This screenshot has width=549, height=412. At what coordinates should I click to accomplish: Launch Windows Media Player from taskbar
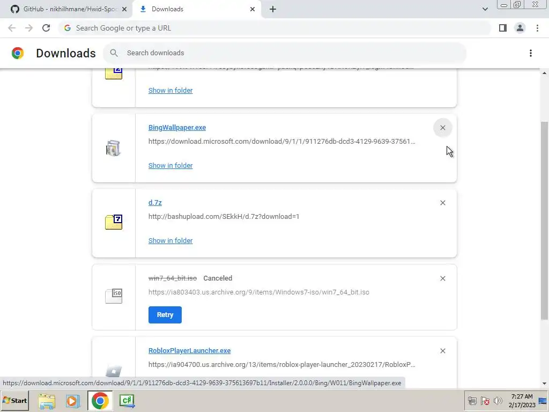click(73, 401)
